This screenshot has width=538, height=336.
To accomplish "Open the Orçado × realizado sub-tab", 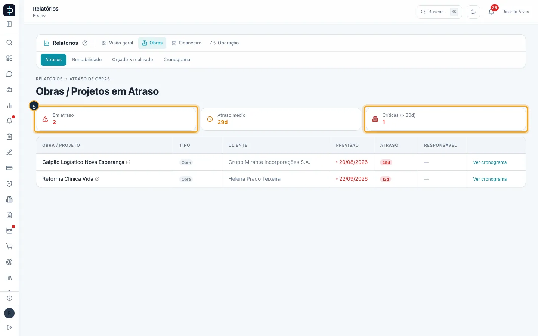I will [x=133, y=60].
